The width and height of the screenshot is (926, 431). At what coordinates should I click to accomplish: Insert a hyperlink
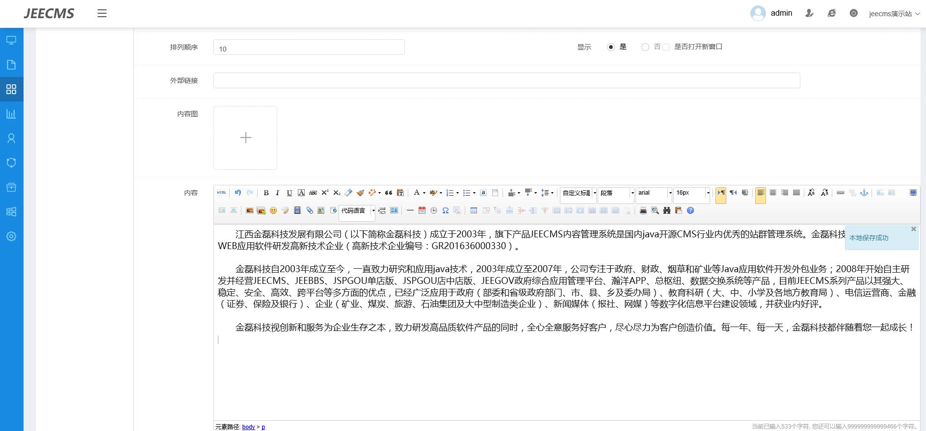(841, 193)
